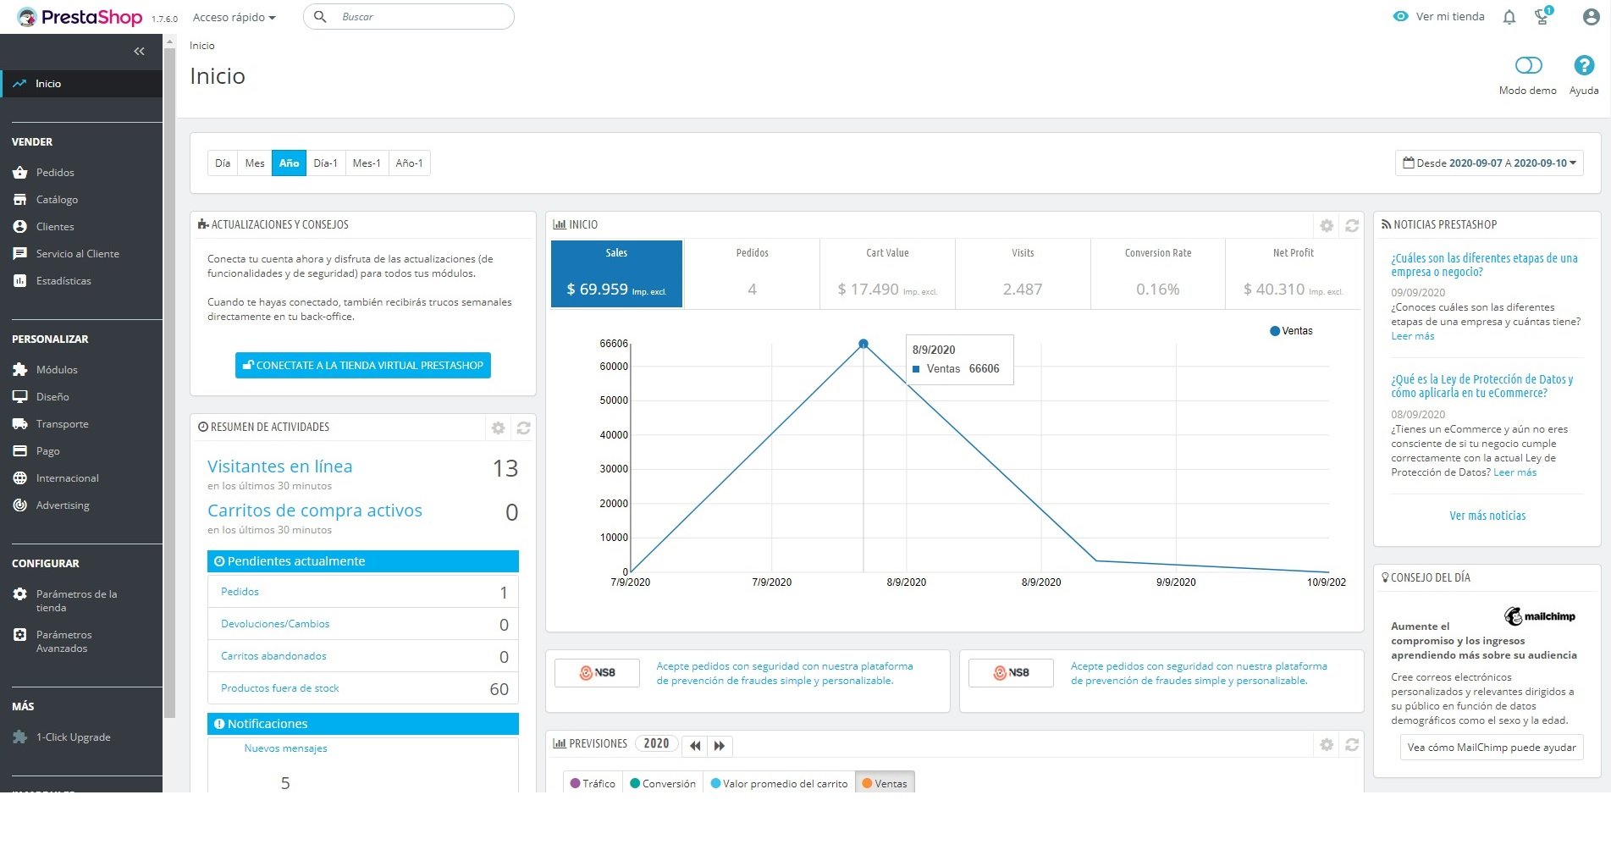Image resolution: width=1611 pixels, height=850 pixels.
Task: Toggle the Modo demo switch
Action: point(1528,65)
